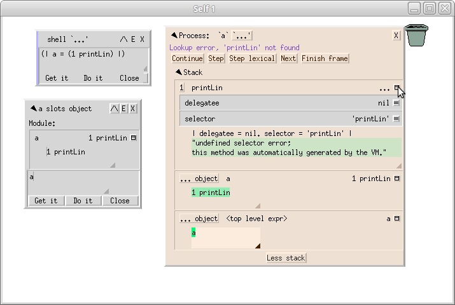Viewport: 455px width, 305px height.
Task: Click the shell's parent (/\) button
Action: click(123, 39)
